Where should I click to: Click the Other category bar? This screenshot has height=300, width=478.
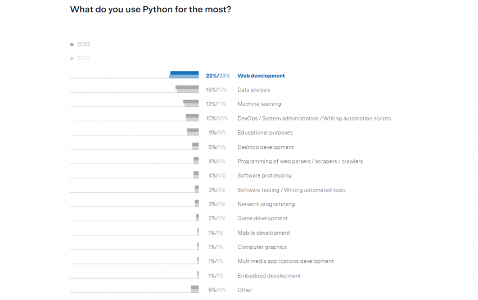[195, 289]
